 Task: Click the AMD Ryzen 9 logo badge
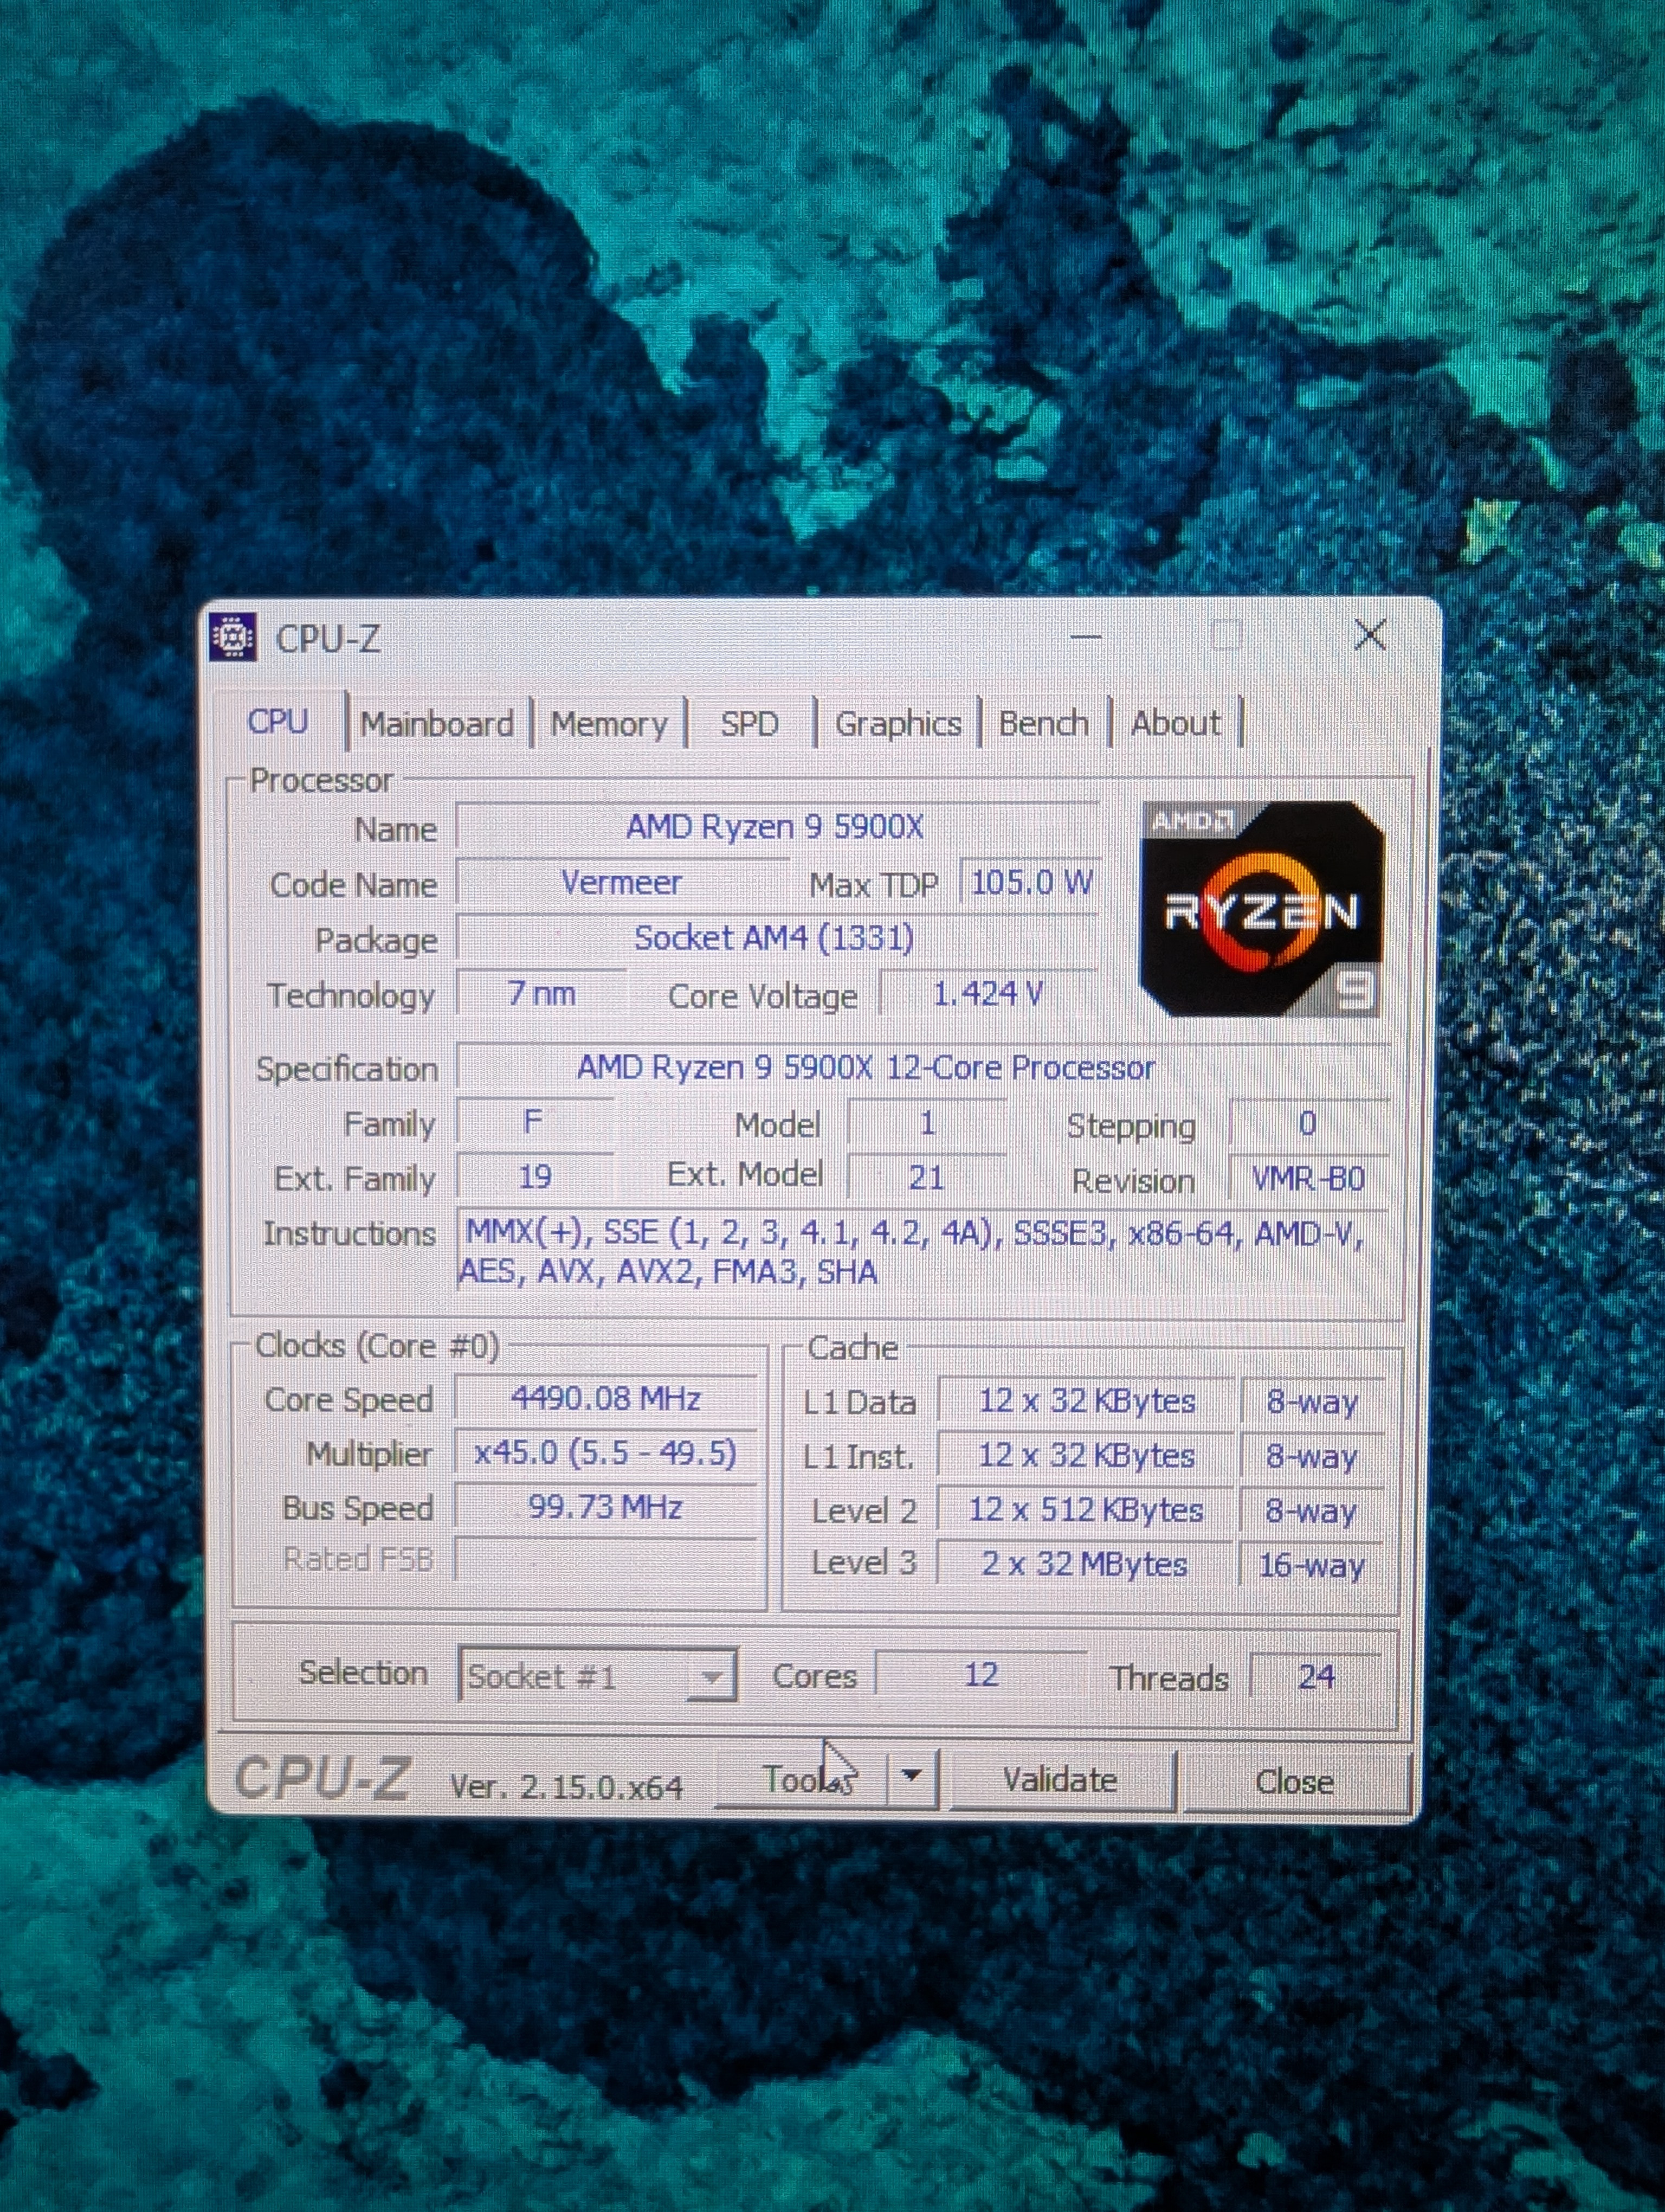pyautogui.click(x=1263, y=909)
